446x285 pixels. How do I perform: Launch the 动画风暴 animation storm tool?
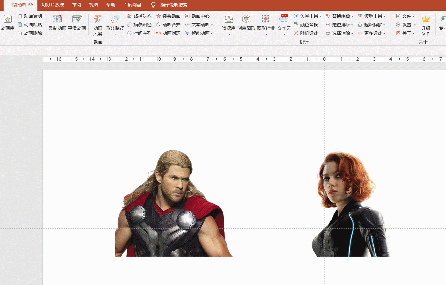98,25
